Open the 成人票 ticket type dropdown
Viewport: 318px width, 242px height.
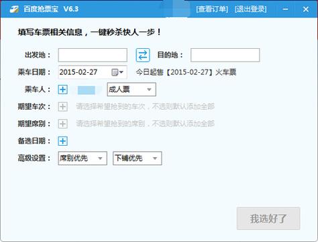(131, 90)
